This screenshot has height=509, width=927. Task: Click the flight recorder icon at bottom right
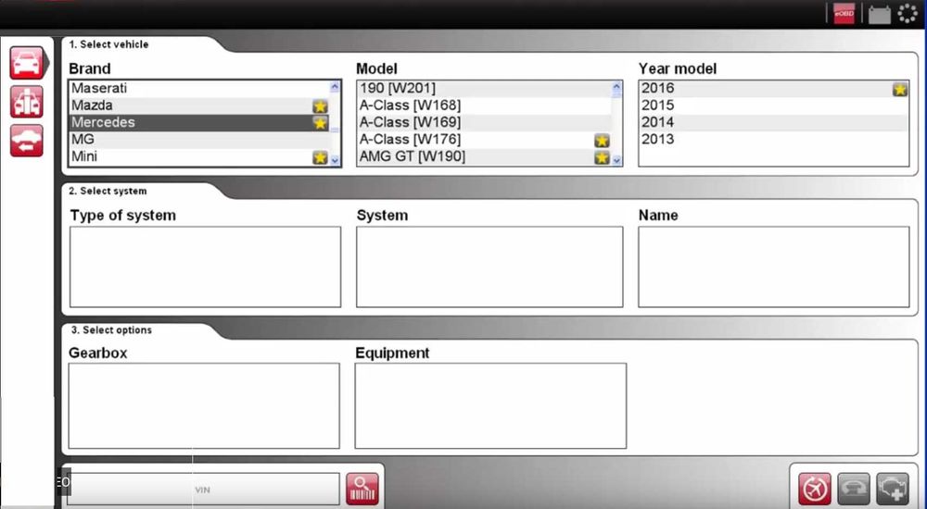point(815,489)
